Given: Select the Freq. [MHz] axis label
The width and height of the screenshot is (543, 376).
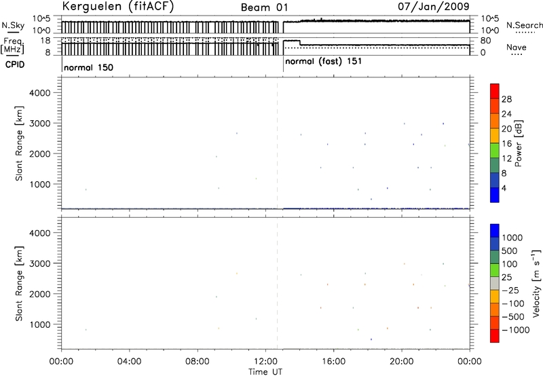Looking at the screenshot, I should click(x=13, y=46).
